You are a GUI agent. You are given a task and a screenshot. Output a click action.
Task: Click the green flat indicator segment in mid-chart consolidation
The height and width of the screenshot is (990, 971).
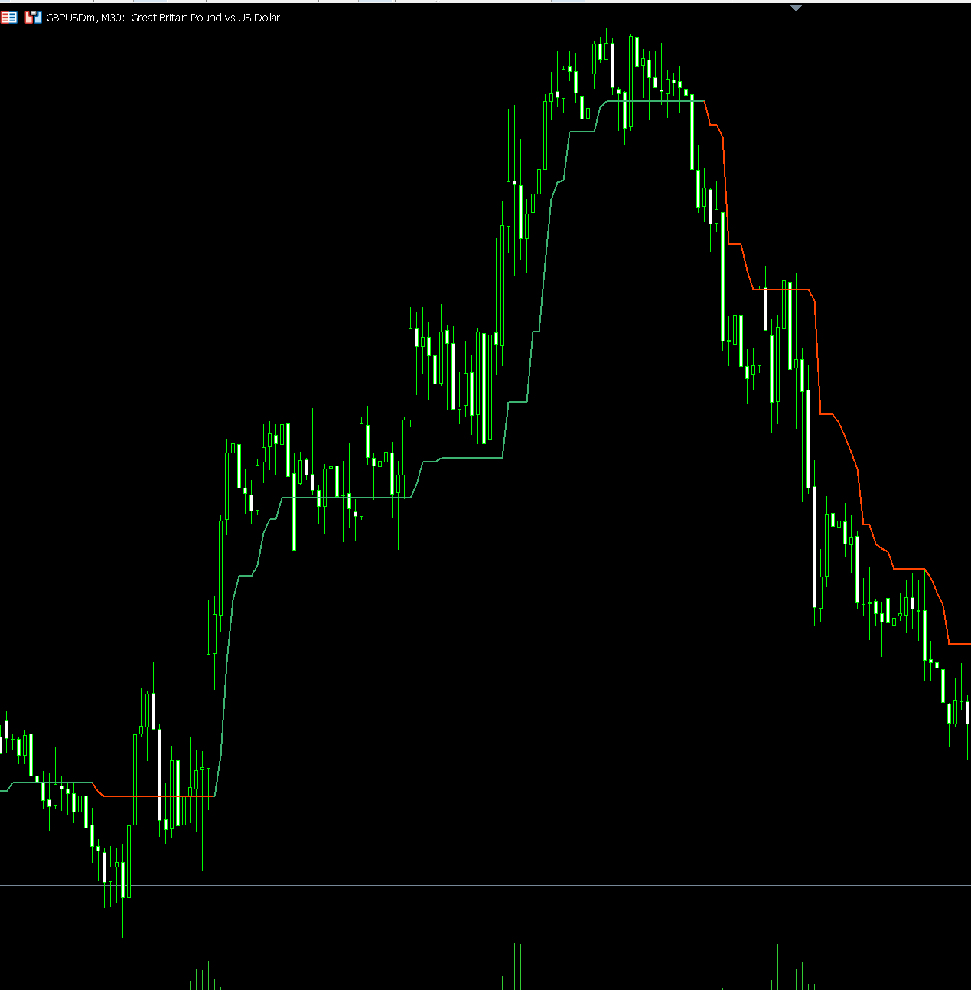(x=344, y=498)
